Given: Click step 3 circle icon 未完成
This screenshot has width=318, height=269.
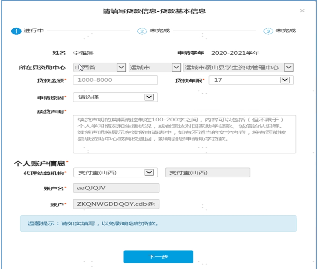Looking at the screenshot, I should pyautogui.click(x=268, y=31).
